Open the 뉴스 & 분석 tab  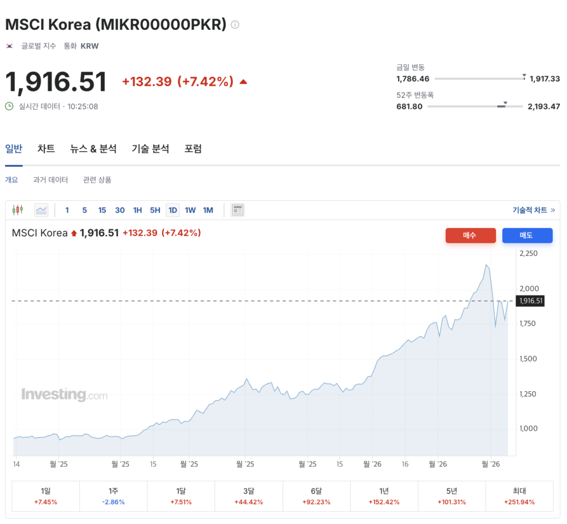(93, 149)
